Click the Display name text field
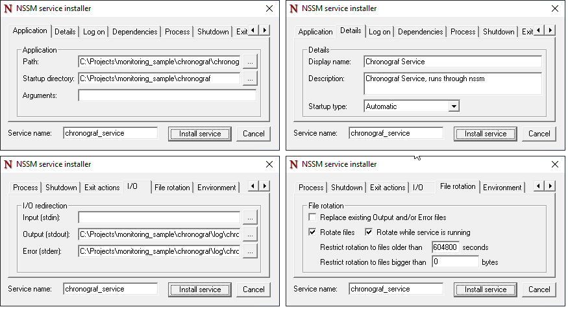The height and width of the screenshot is (309, 568). tap(452, 62)
